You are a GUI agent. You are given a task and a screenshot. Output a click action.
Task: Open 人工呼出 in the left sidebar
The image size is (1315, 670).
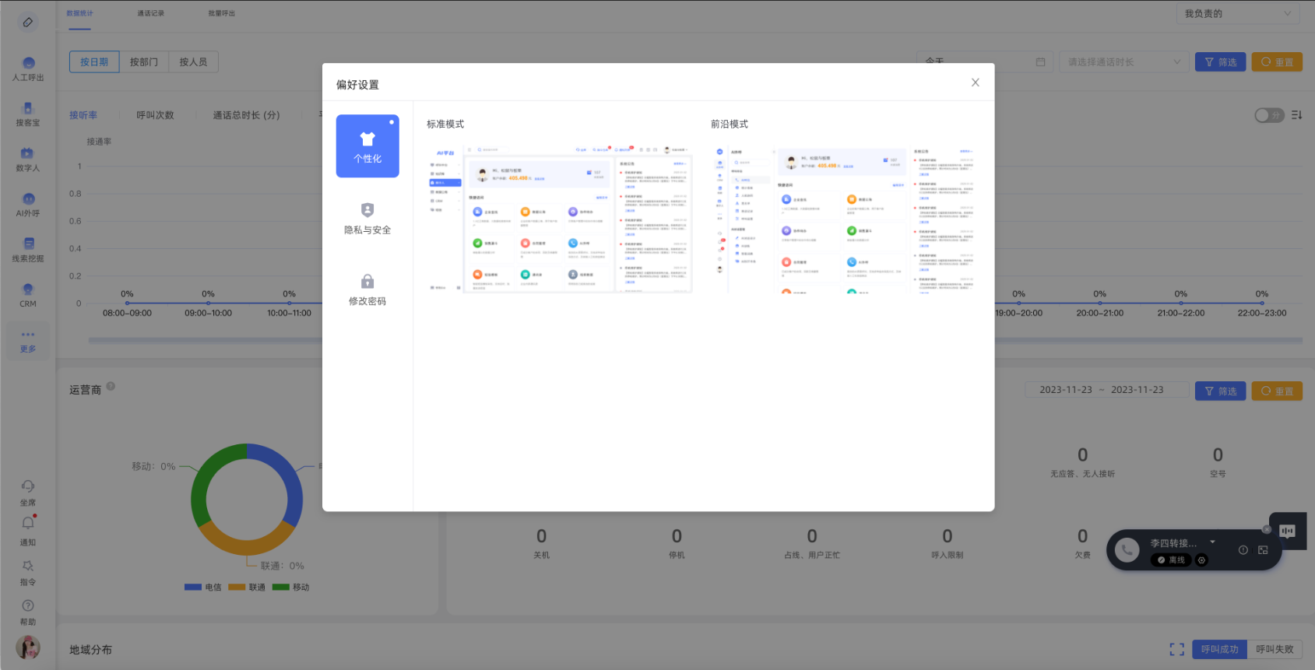tap(28, 68)
